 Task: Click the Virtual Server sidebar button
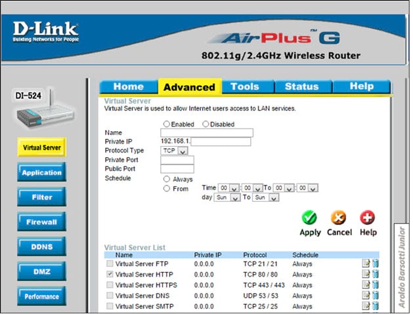41,147
